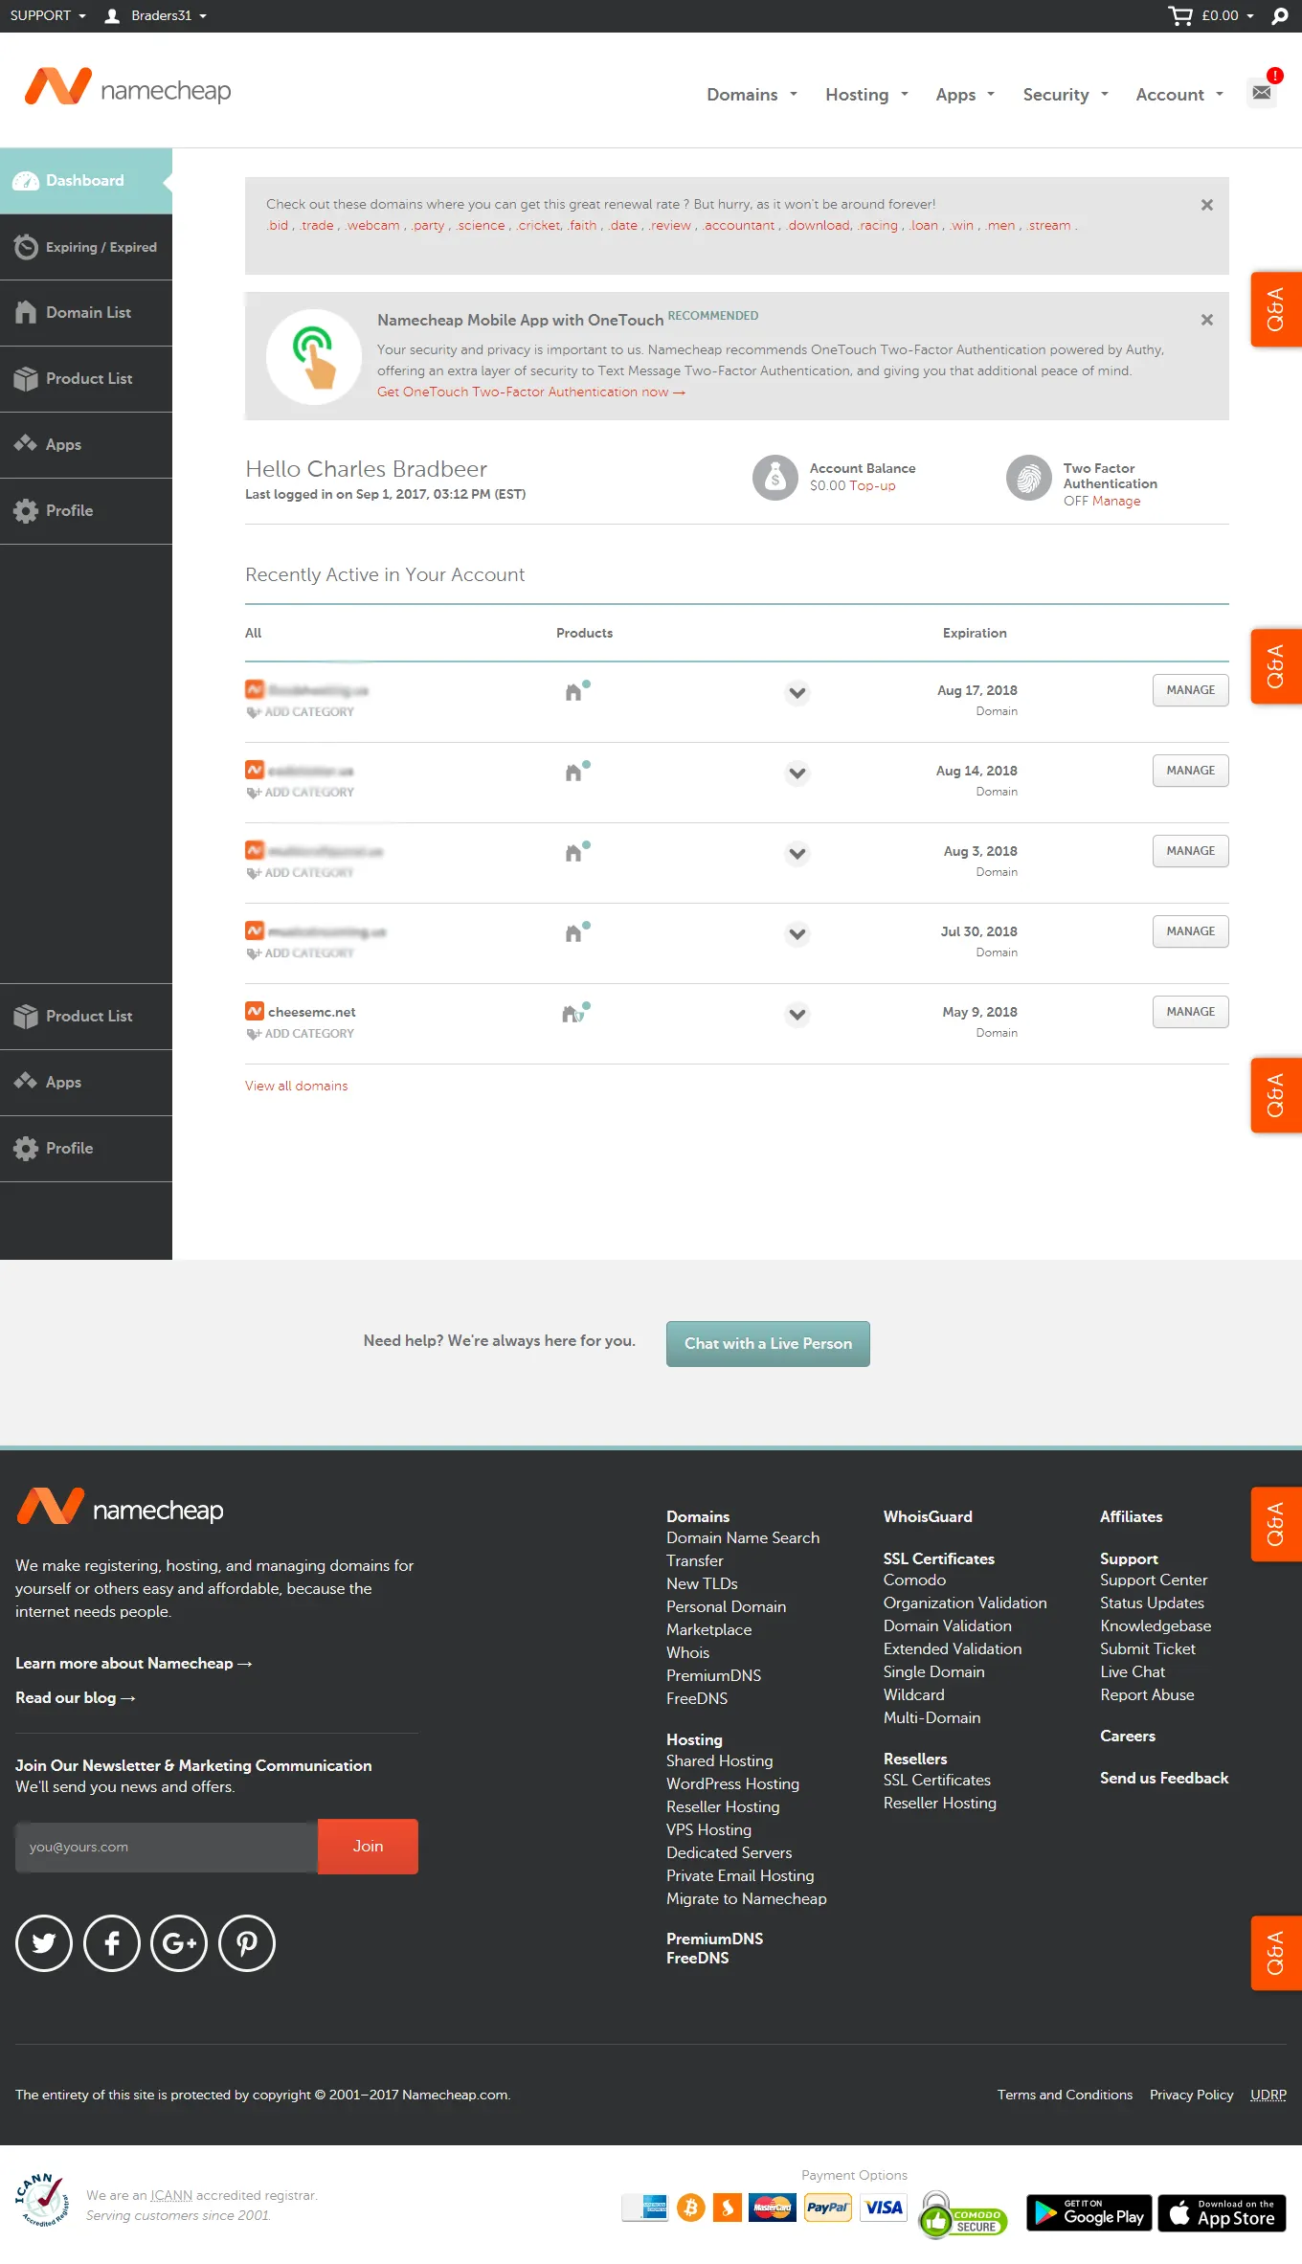
Task: Click the Join newsletter button
Action: coord(368,1847)
